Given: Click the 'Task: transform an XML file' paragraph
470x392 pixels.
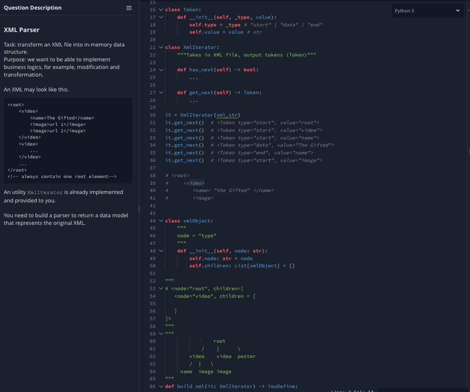Looking at the screenshot, I should tap(64, 48).
